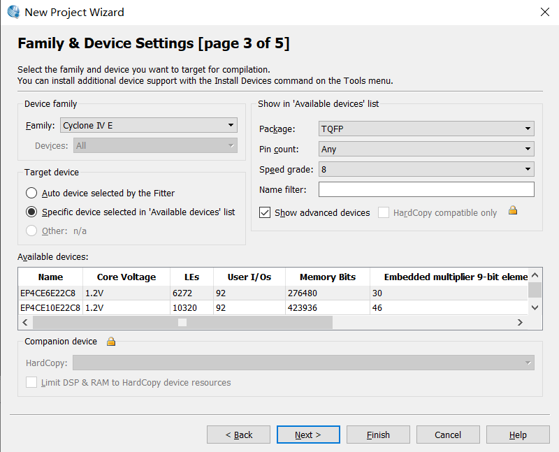559x452 pixels.
Task: Click the Finish button
Action: (x=378, y=435)
